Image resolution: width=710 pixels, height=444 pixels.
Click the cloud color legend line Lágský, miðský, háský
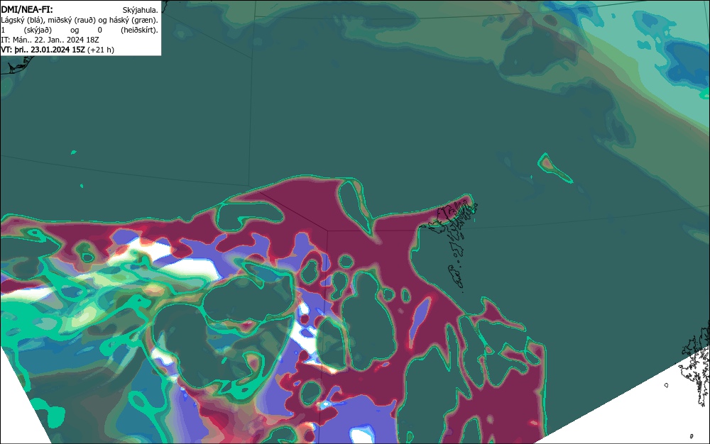(80, 20)
